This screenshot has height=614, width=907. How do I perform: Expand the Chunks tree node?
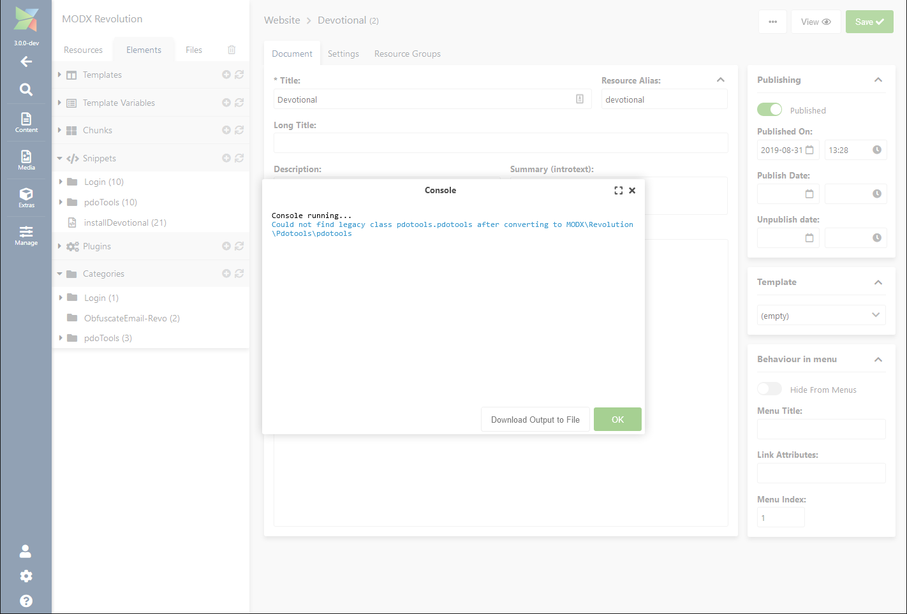tap(59, 130)
